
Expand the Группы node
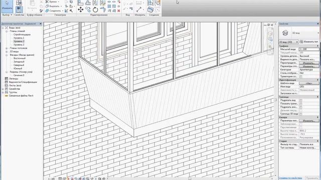(3, 92)
